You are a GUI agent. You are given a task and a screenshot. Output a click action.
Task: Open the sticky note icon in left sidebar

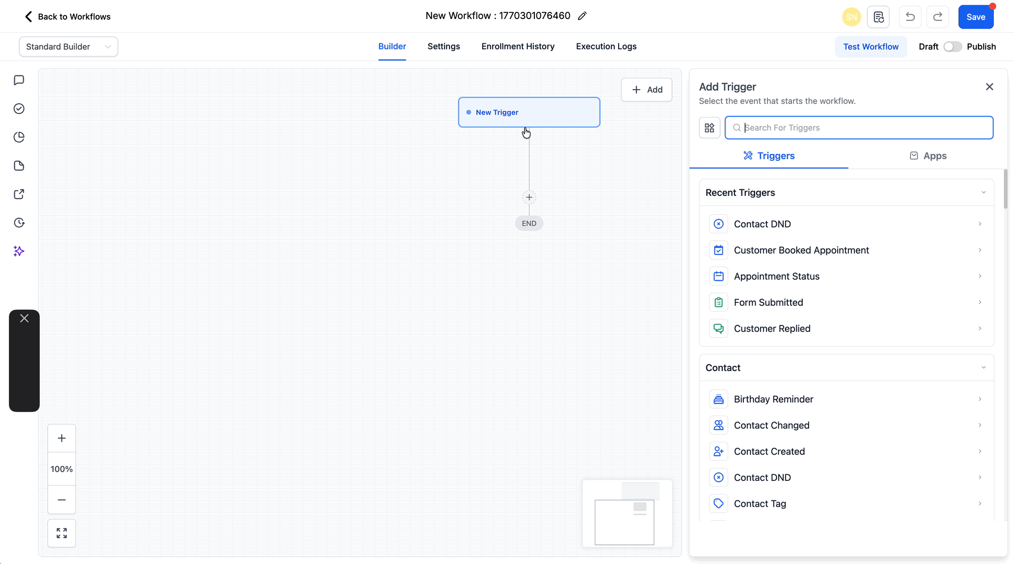coord(19,166)
